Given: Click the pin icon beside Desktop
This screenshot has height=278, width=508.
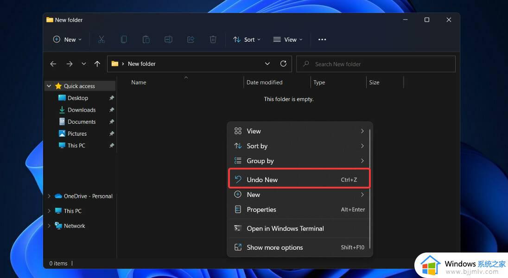Looking at the screenshot, I should (x=111, y=98).
